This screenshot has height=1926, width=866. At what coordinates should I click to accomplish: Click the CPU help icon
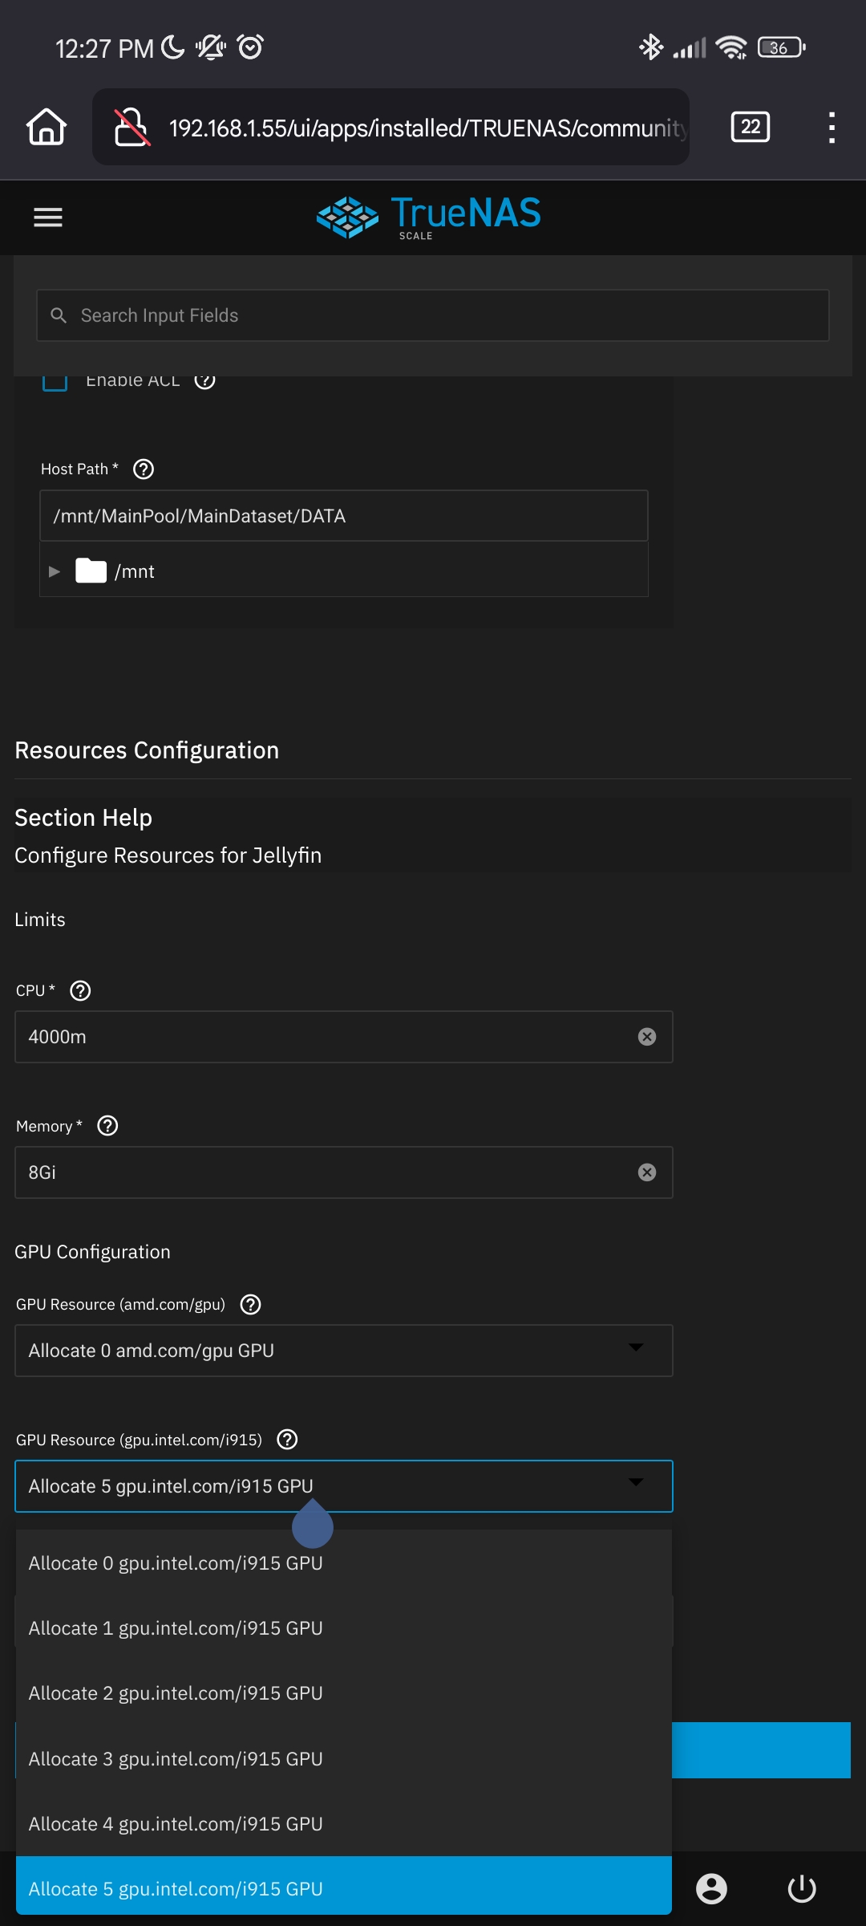[80, 991]
